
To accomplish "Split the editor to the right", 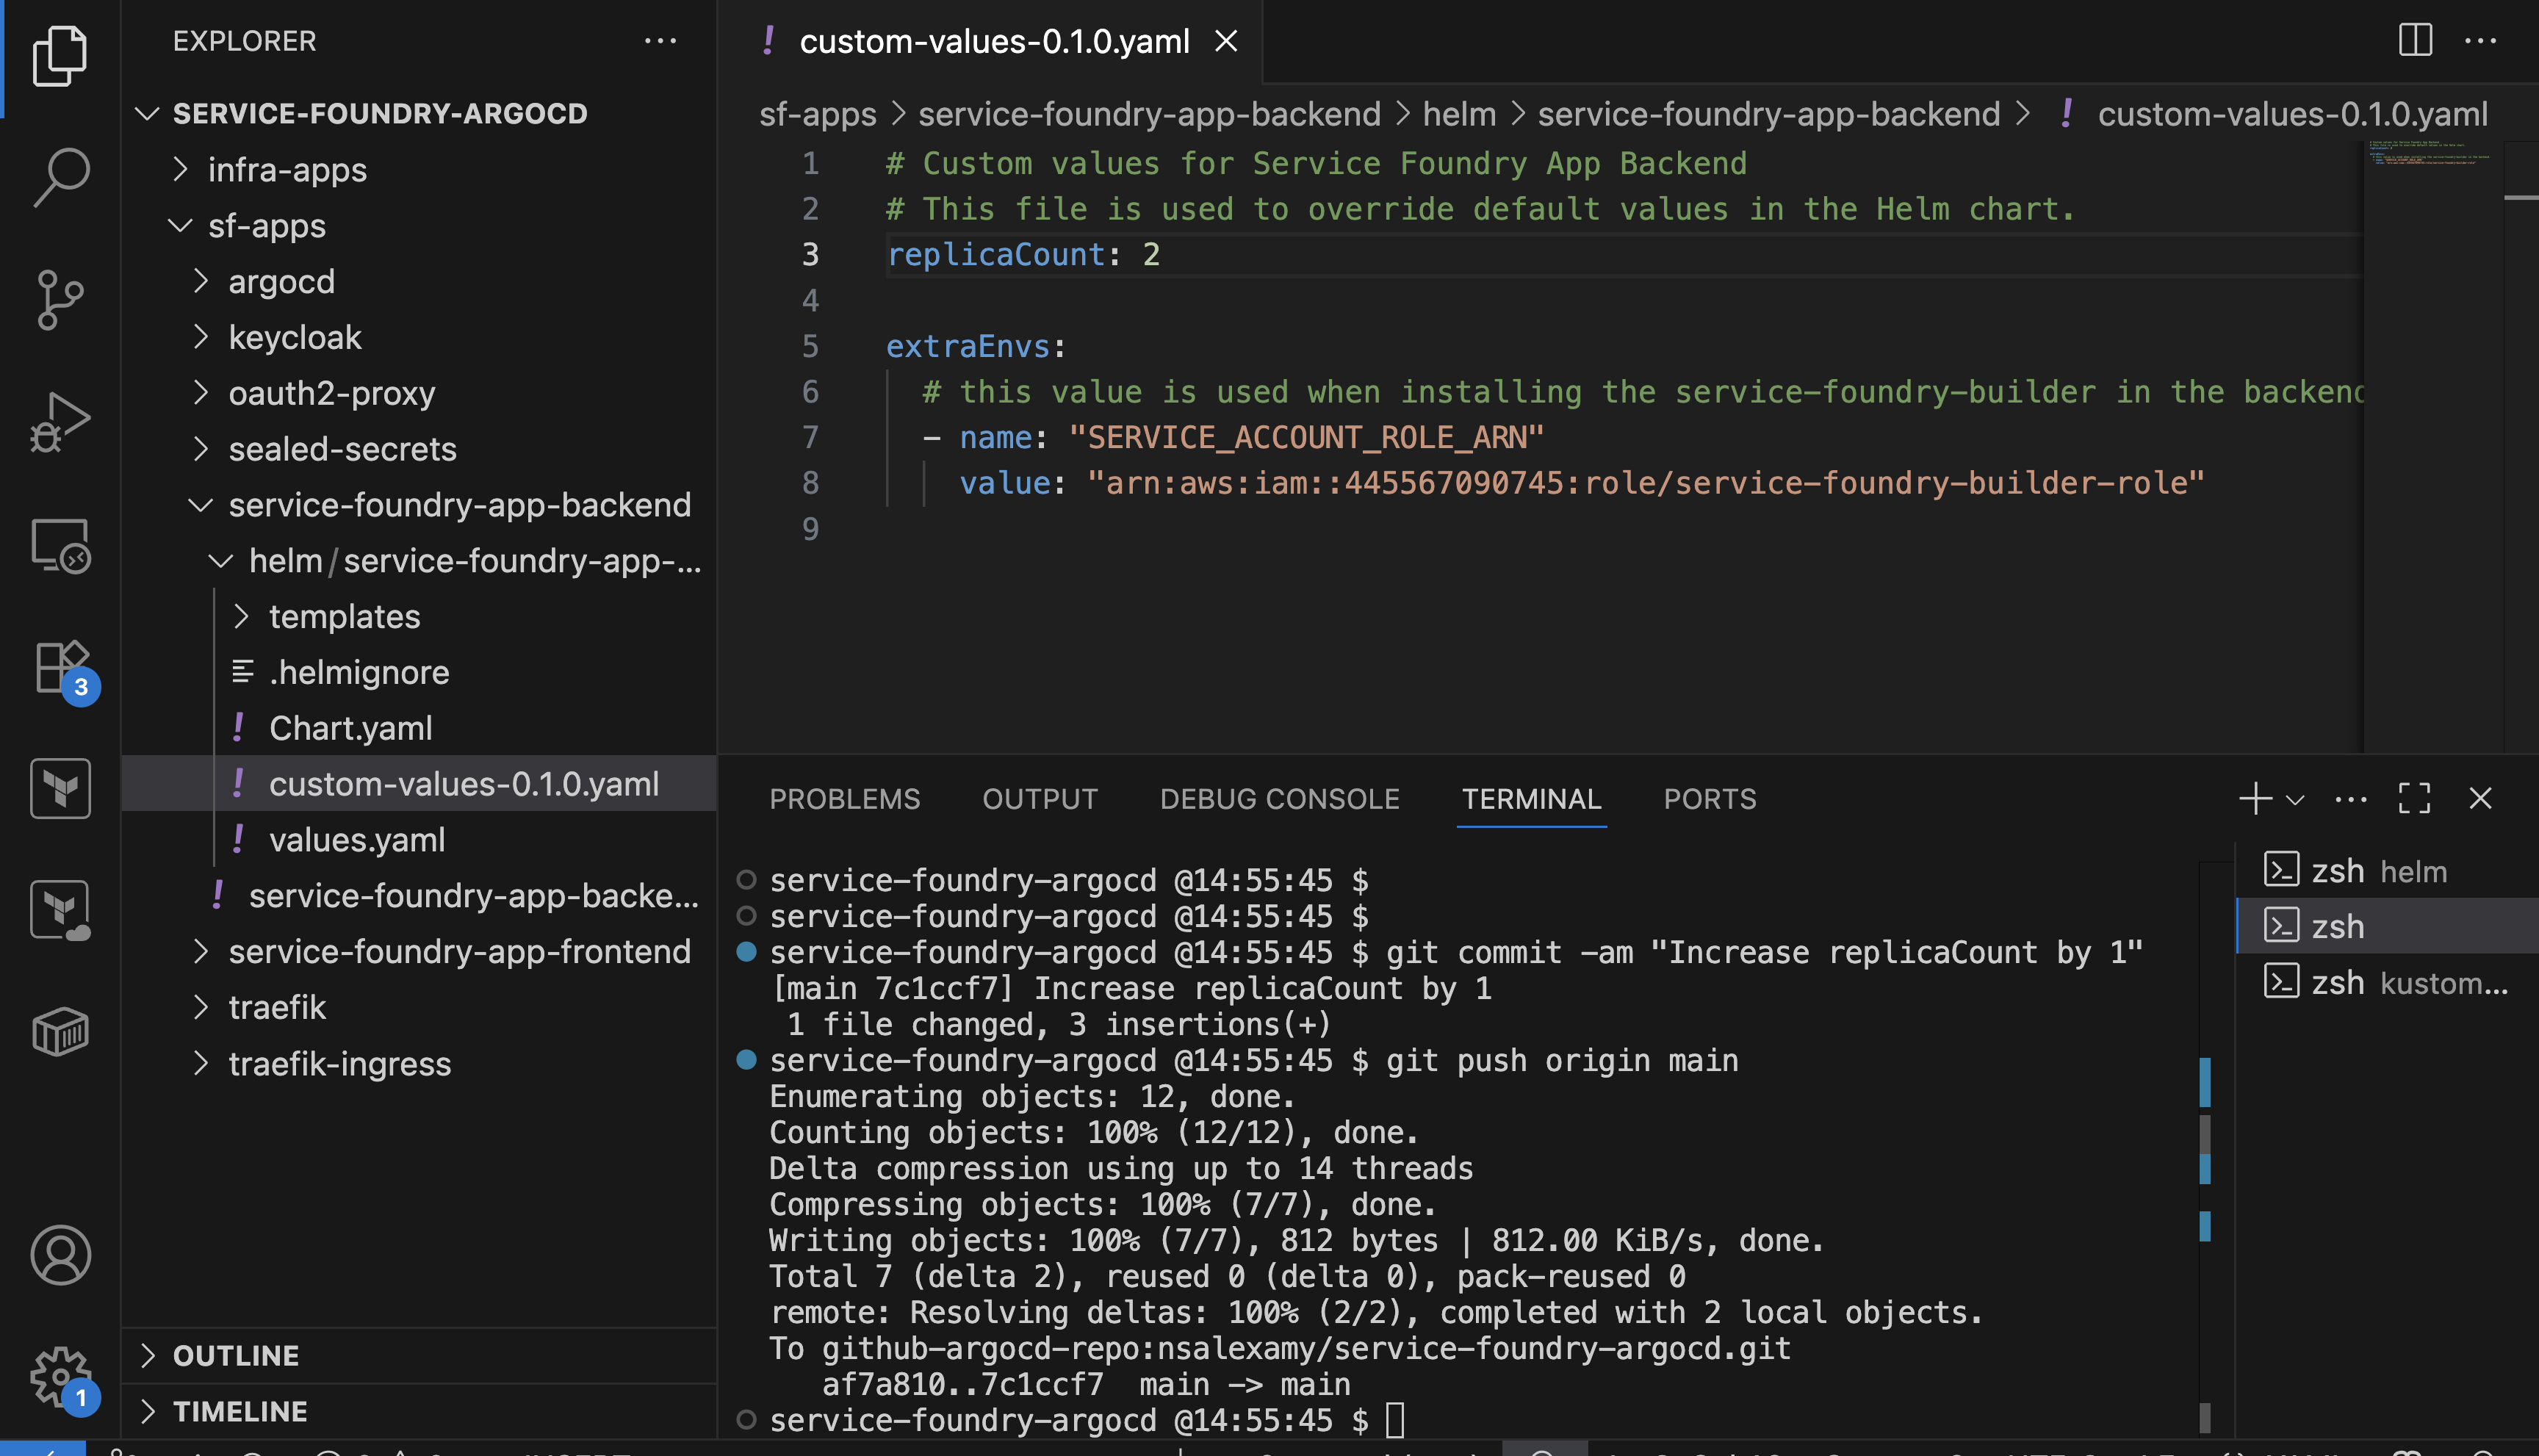I will [2415, 41].
